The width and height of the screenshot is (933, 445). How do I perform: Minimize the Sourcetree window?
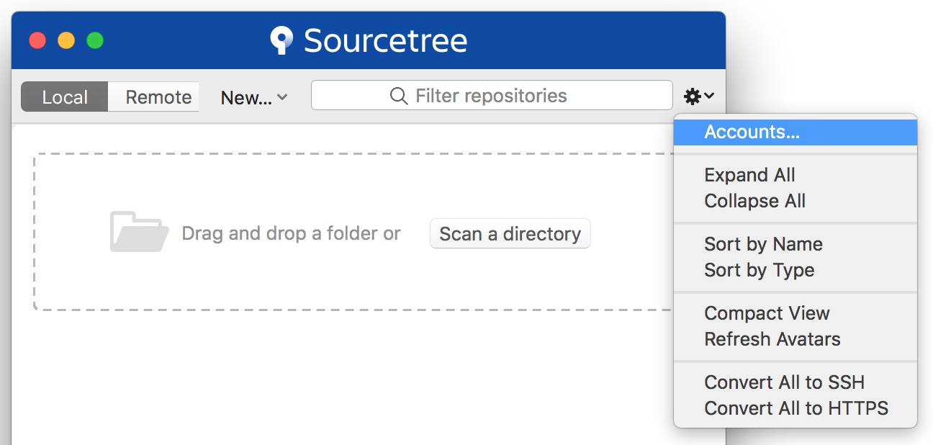pos(66,40)
